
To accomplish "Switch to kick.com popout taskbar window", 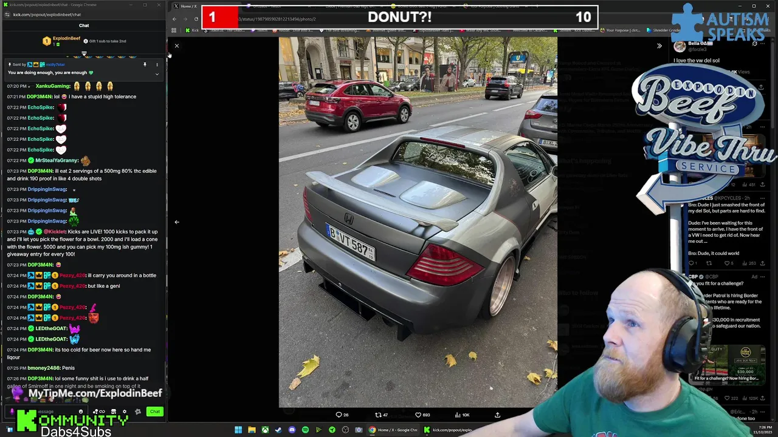I will click(448, 430).
